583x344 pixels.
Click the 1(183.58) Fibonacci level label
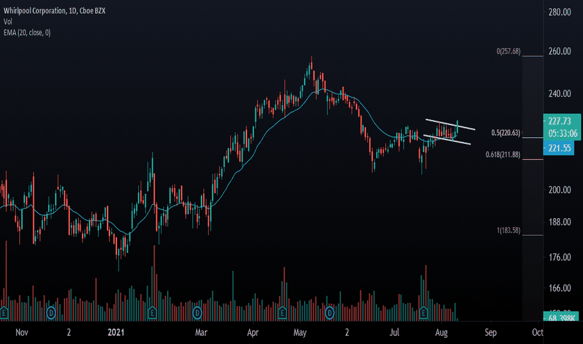click(509, 230)
